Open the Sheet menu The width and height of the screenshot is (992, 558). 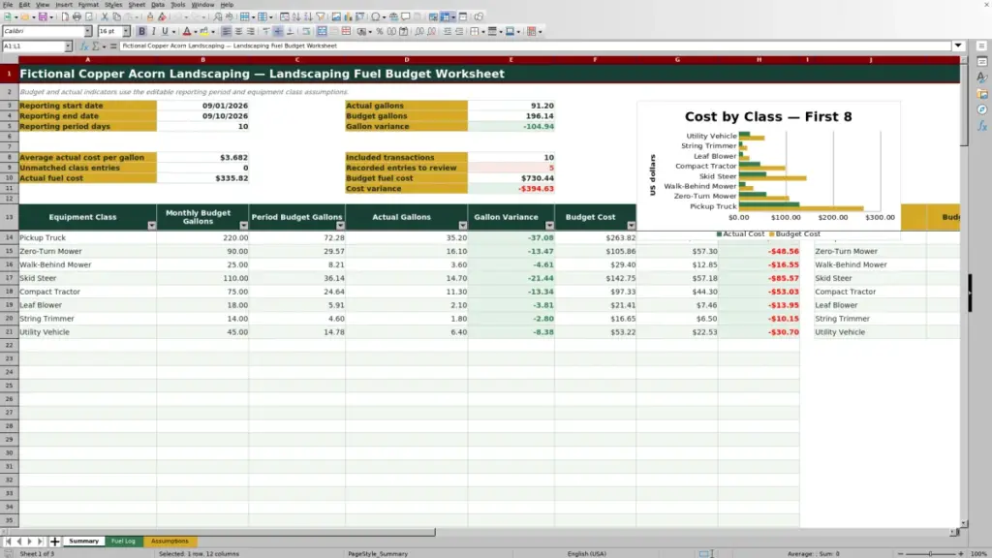coord(137,5)
